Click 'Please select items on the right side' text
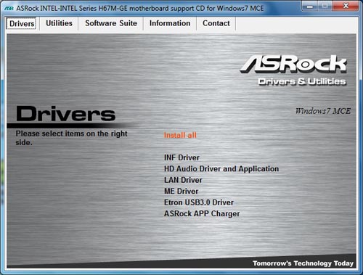 [71, 138]
